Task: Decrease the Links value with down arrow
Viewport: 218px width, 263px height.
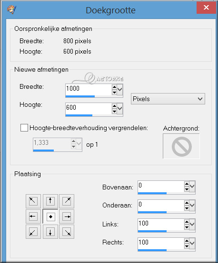Action: [x=187, y=227]
